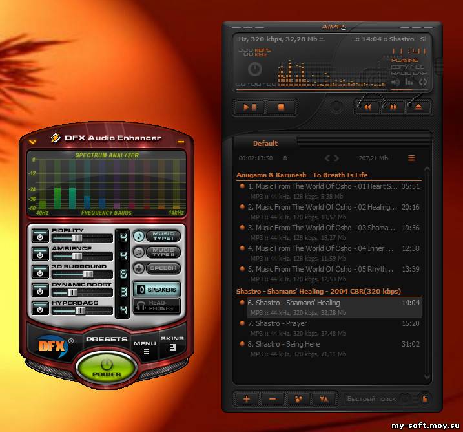Select track 3 Shama...
This screenshot has height=432, width=463.
tap(329, 232)
